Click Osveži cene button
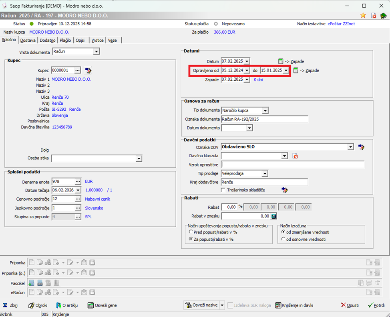Image resolution: width=390 pixels, height=317 pixels. pos(102,305)
